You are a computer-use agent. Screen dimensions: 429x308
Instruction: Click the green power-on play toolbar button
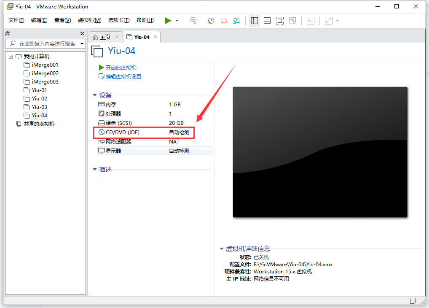(x=168, y=21)
